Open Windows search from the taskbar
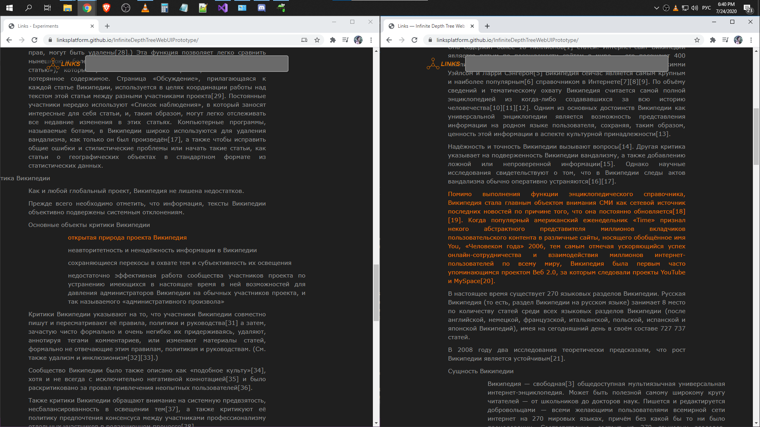Viewport: 760px width, 427px height. [28, 8]
